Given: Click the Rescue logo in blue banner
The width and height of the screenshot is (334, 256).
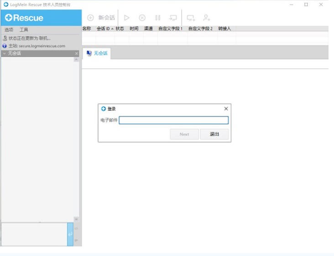Looking at the screenshot, I should tap(24, 18).
